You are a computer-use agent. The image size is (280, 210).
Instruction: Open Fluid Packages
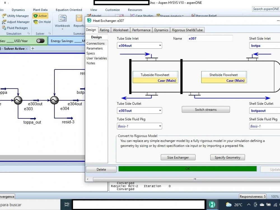pos(17,28)
